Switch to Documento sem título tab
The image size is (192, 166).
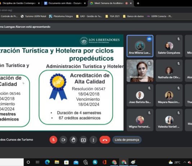pos(65,3)
